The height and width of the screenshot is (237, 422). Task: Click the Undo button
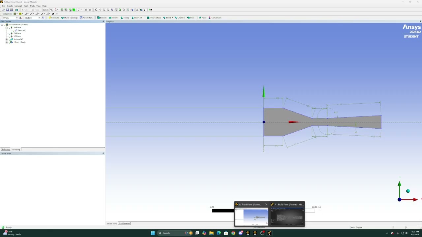(26, 10)
